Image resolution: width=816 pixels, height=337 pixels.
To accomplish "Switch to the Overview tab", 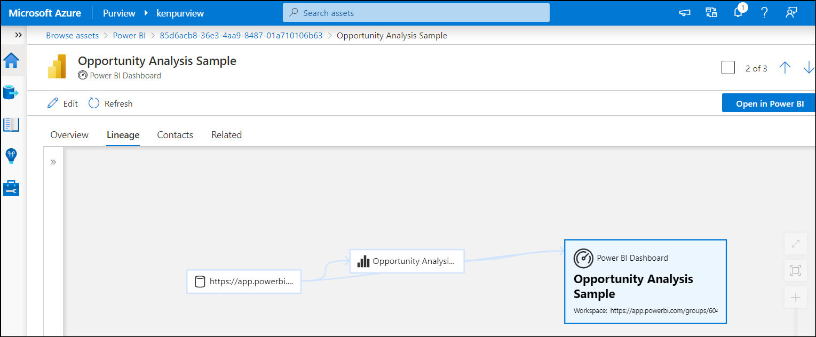I will tap(69, 135).
